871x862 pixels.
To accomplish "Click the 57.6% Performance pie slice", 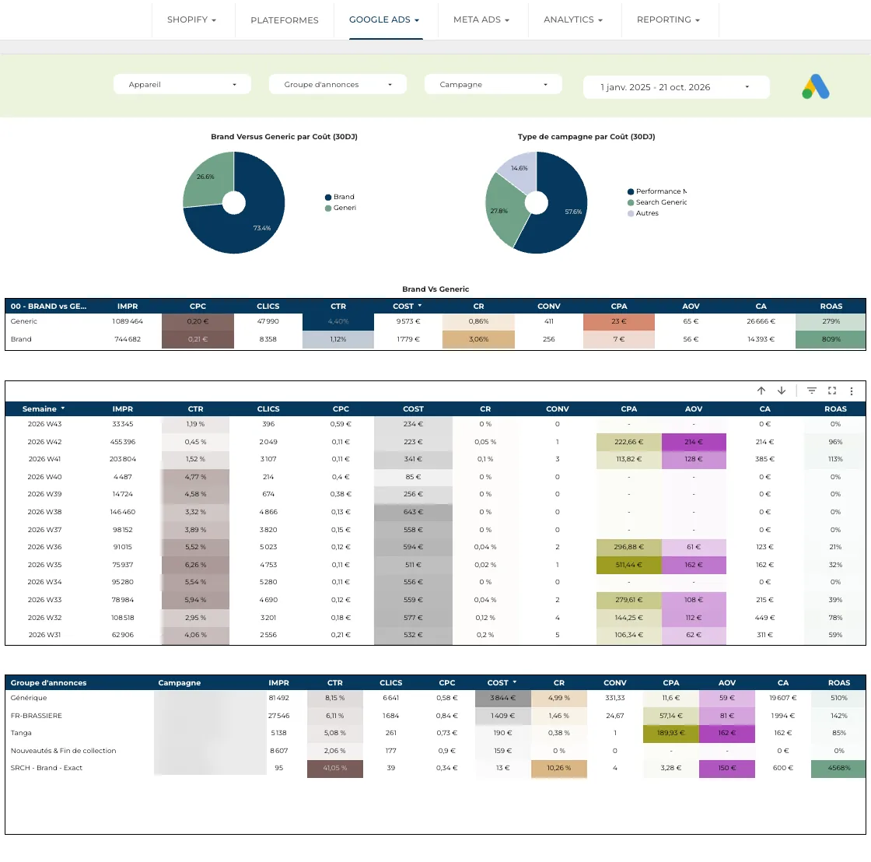I will click(564, 208).
